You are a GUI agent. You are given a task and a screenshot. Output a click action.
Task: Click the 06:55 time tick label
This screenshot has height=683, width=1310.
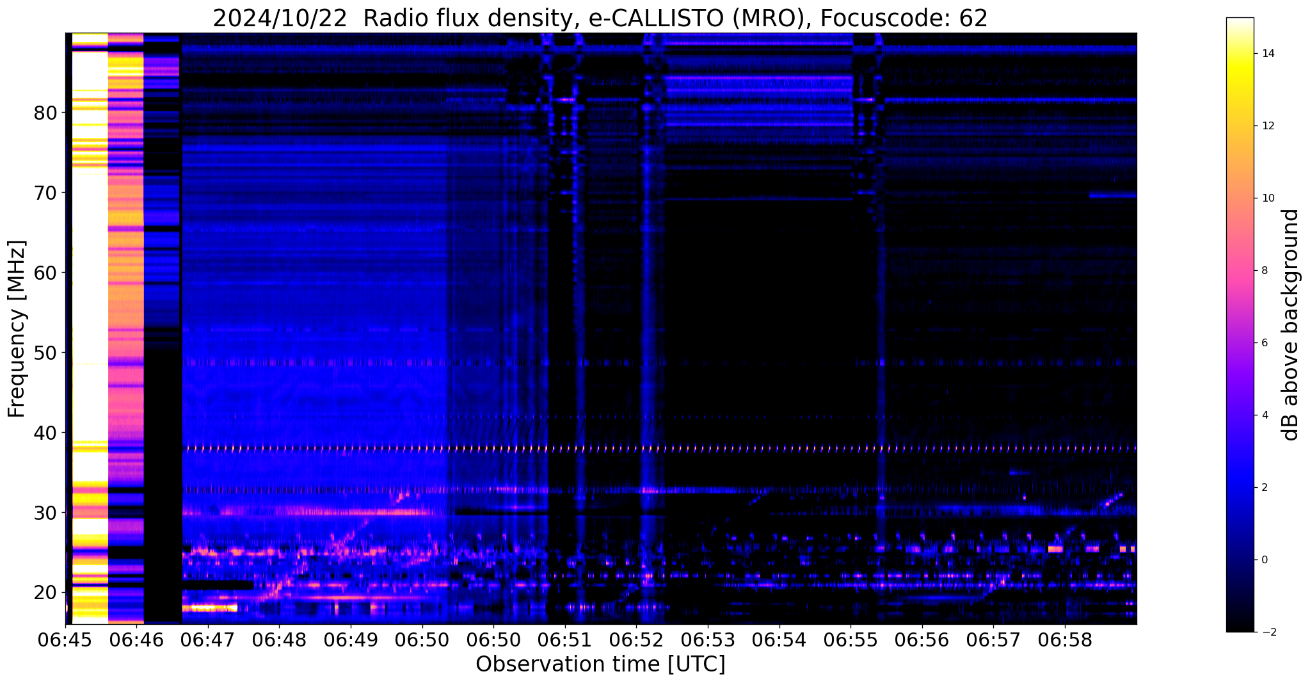(851, 638)
